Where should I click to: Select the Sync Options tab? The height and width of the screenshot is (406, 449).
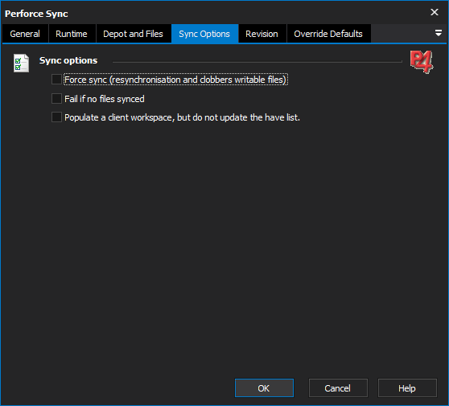(x=204, y=34)
